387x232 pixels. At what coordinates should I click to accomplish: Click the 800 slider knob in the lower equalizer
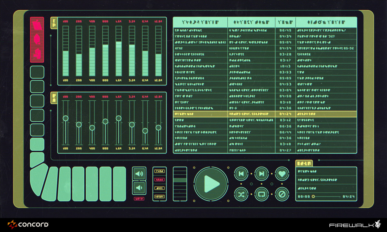(x=105, y=121)
